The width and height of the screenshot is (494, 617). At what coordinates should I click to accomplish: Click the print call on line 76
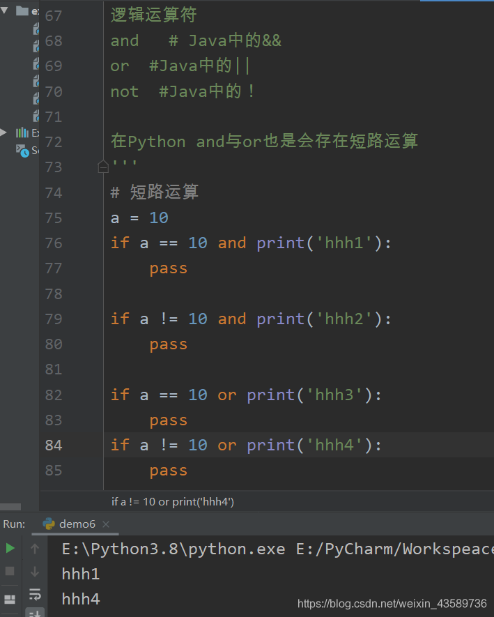pos(319,243)
